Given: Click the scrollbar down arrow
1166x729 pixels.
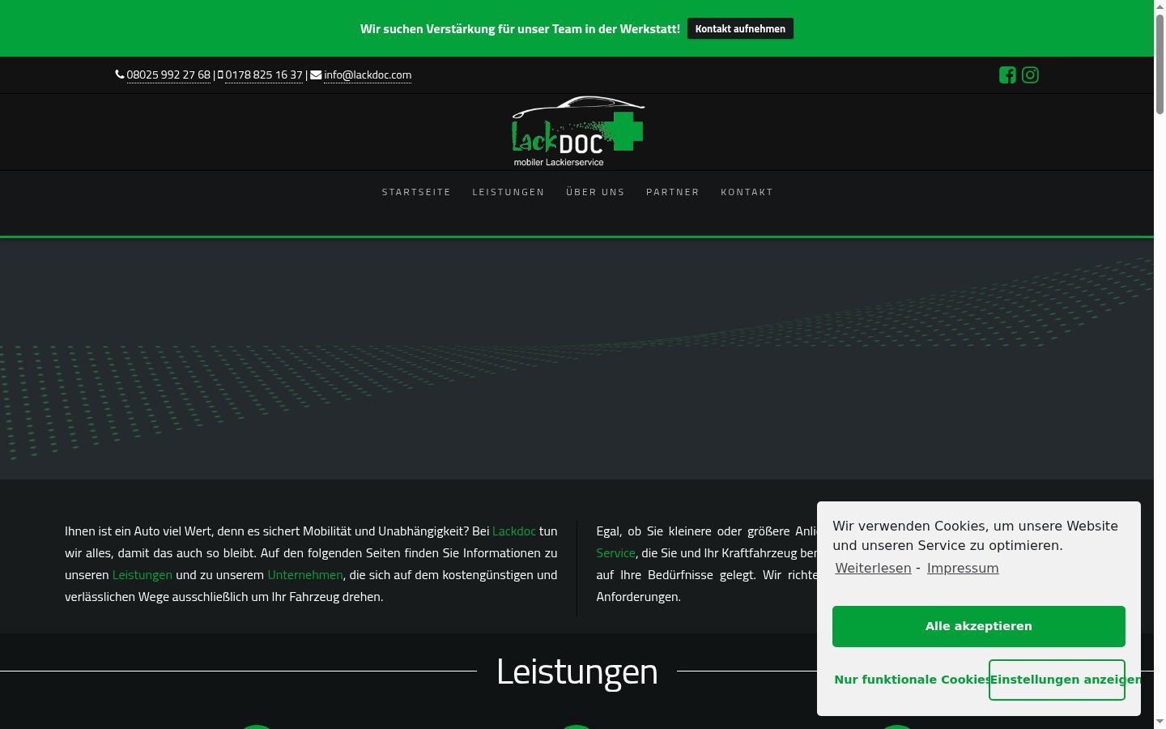Looking at the screenshot, I should pos(1160,722).
